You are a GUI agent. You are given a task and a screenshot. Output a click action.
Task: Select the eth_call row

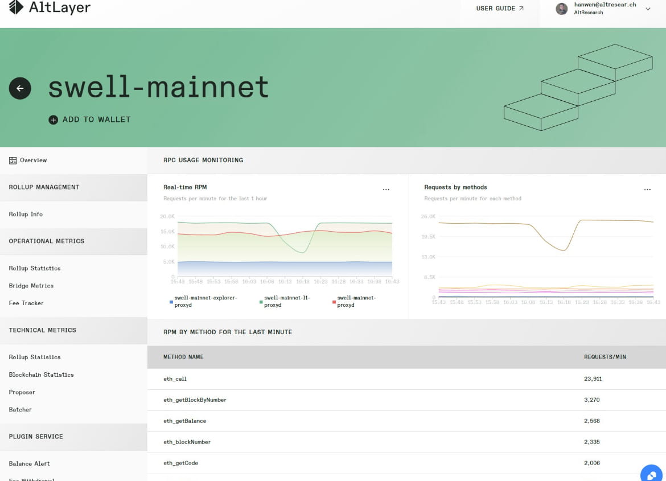[x=406, y=379]
